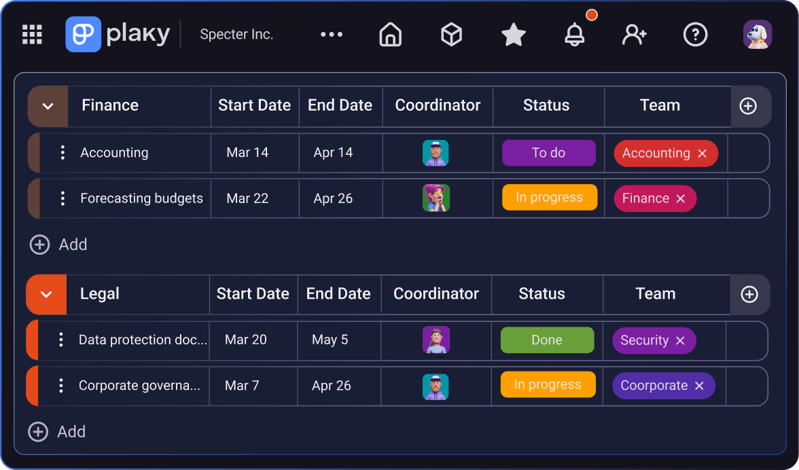
Task: Open Specter Inc. options via ellipsis
Action: pyautogui.click(x=331, y=34)
